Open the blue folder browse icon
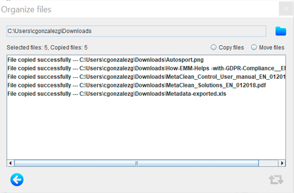 click(x=280, y=31)
